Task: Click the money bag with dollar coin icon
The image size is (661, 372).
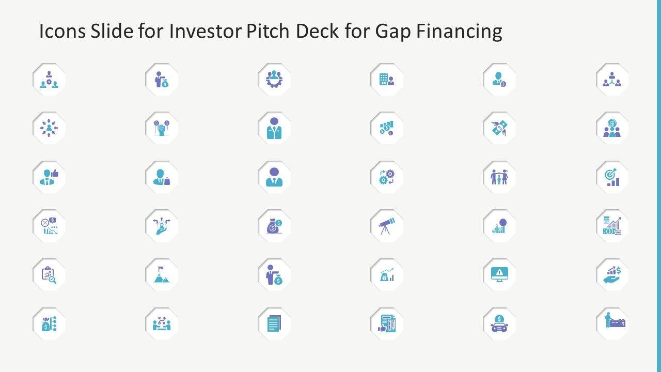Action: tap(274, 226)
